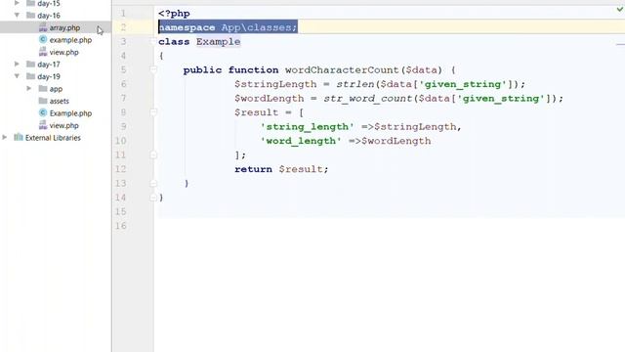
Task: Click the app folder icon
Action: point(43,88)
